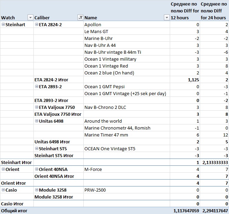Collapse the ETA 2824-2 caliber group

tap(37, 24)
